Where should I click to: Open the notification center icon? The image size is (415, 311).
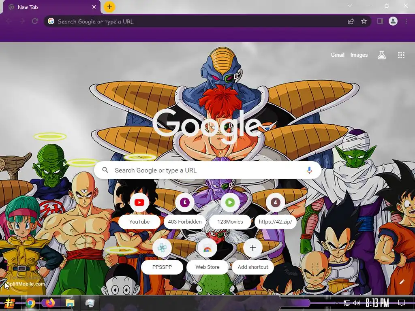pyautogui.click(x=402, y=303)
